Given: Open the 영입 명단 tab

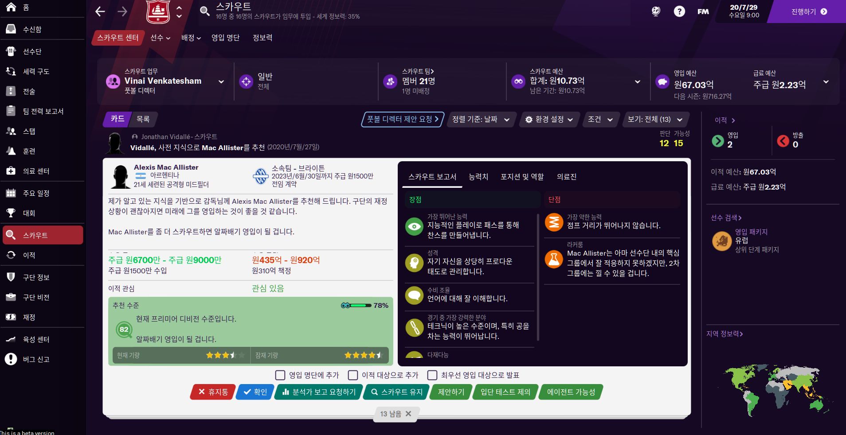Looking at the screenshot, I should coord(225,38).
